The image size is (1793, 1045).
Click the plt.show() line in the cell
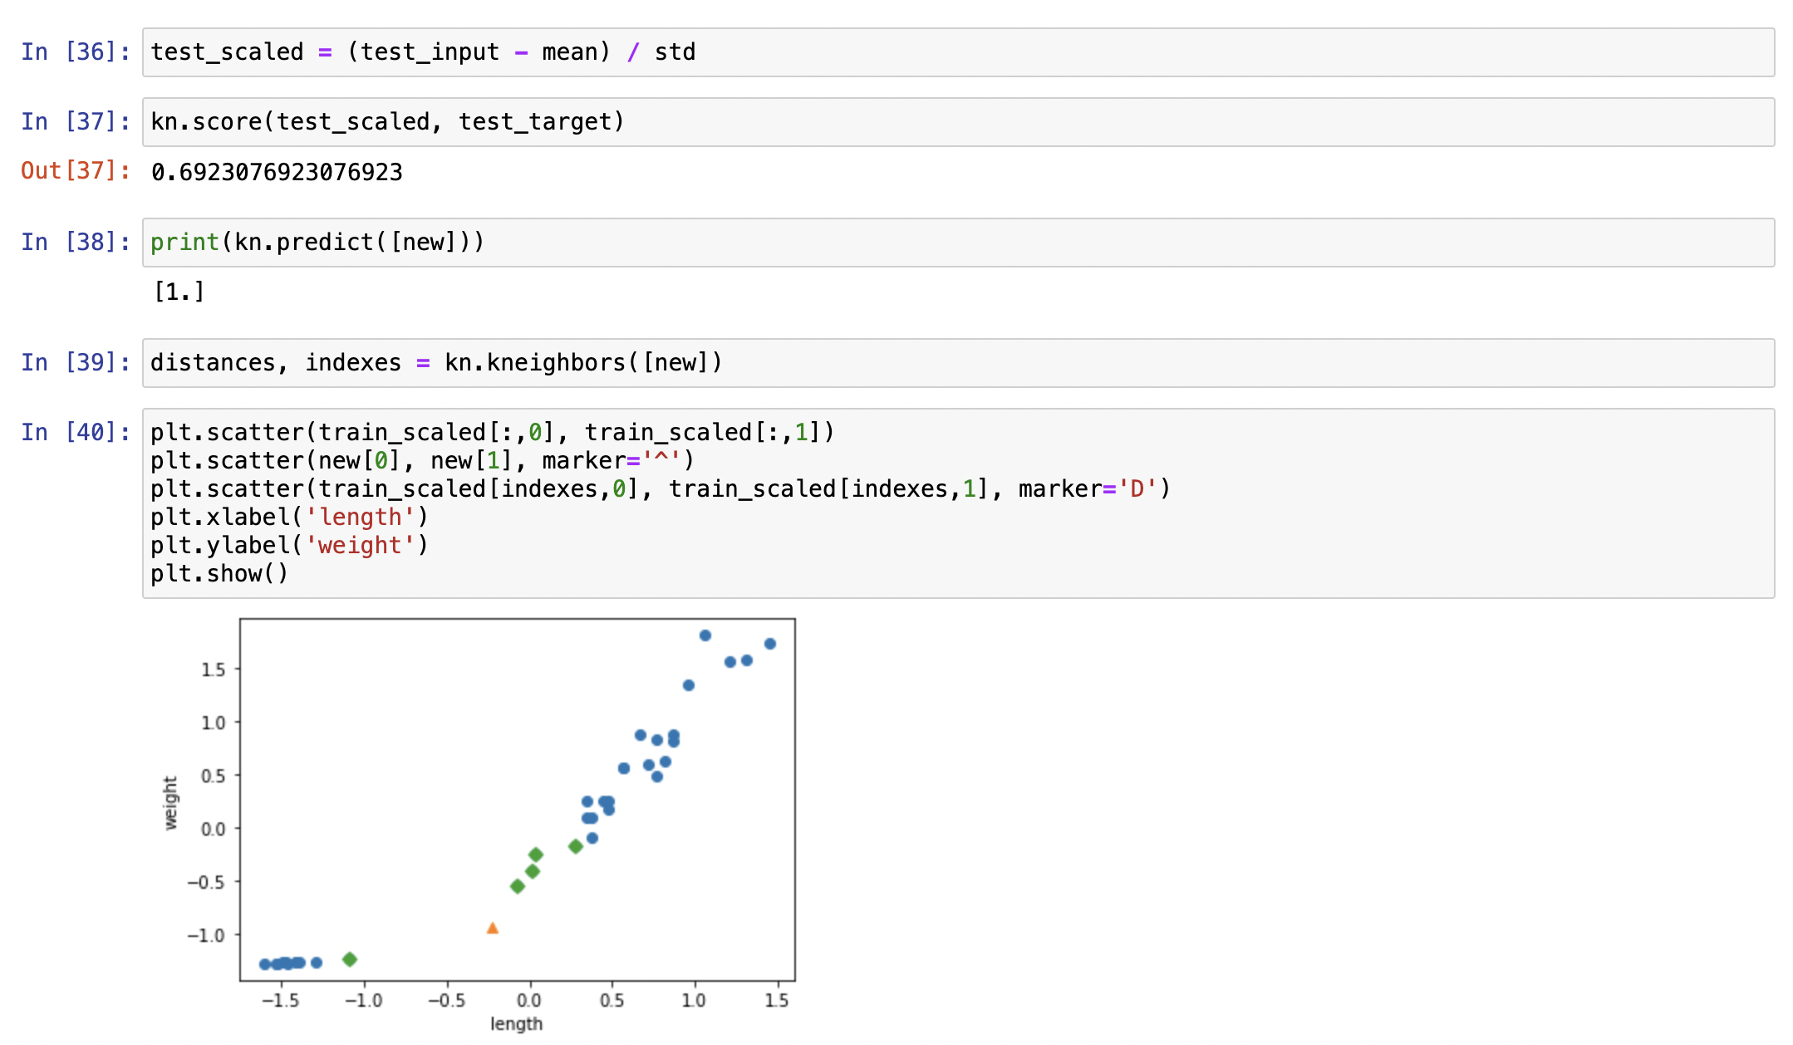(x=219, y=574)
